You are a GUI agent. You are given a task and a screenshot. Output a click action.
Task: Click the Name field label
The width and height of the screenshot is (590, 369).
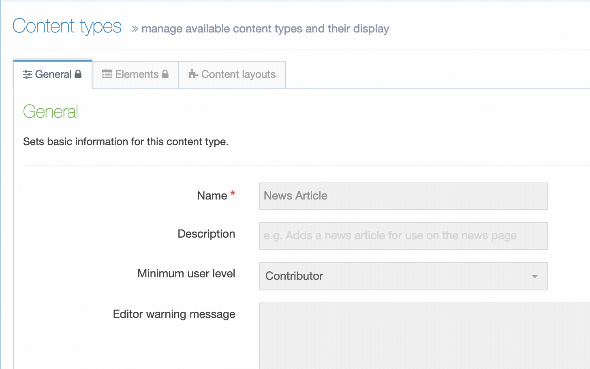point(212,196)
